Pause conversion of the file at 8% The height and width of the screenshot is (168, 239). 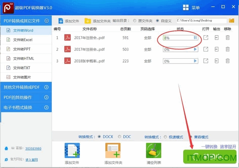pos(195,38)
